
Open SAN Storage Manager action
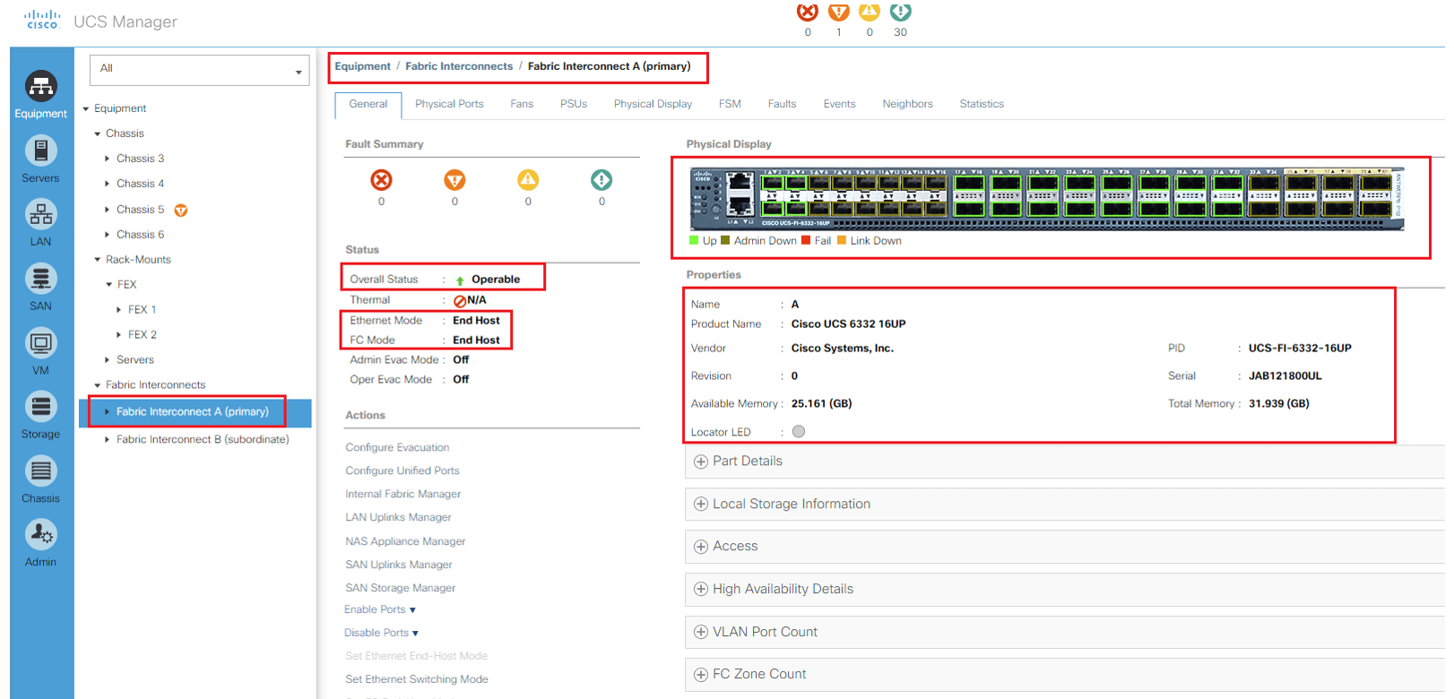click(x=401, y=588)
